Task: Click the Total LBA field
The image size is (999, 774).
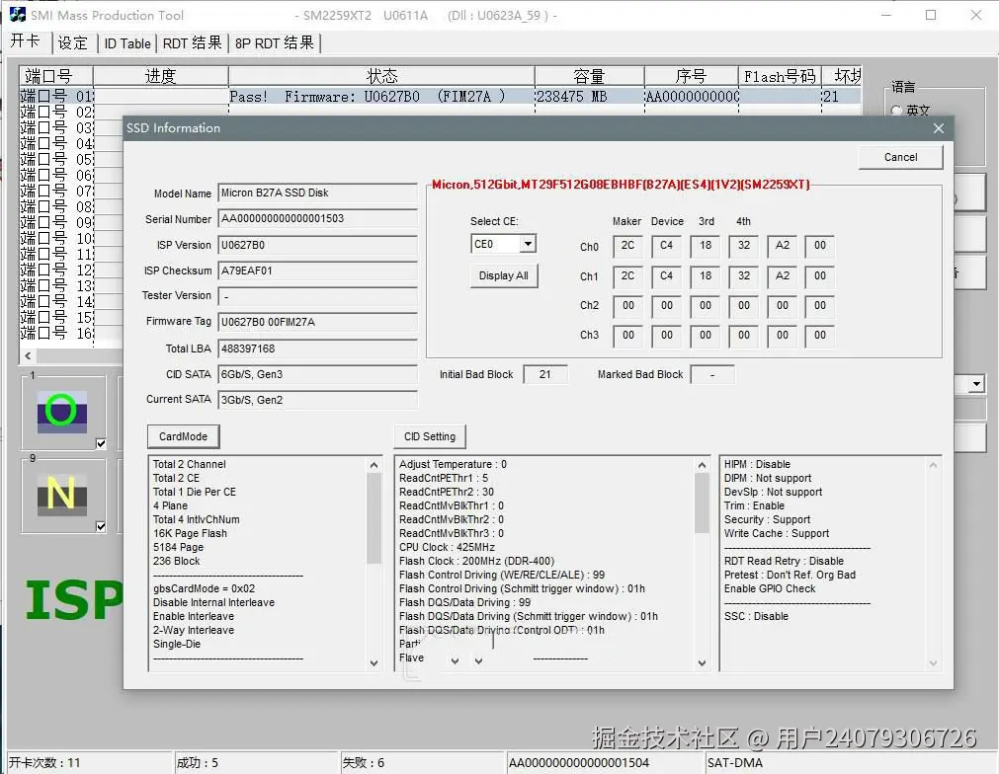Action: tap(317, 348)
